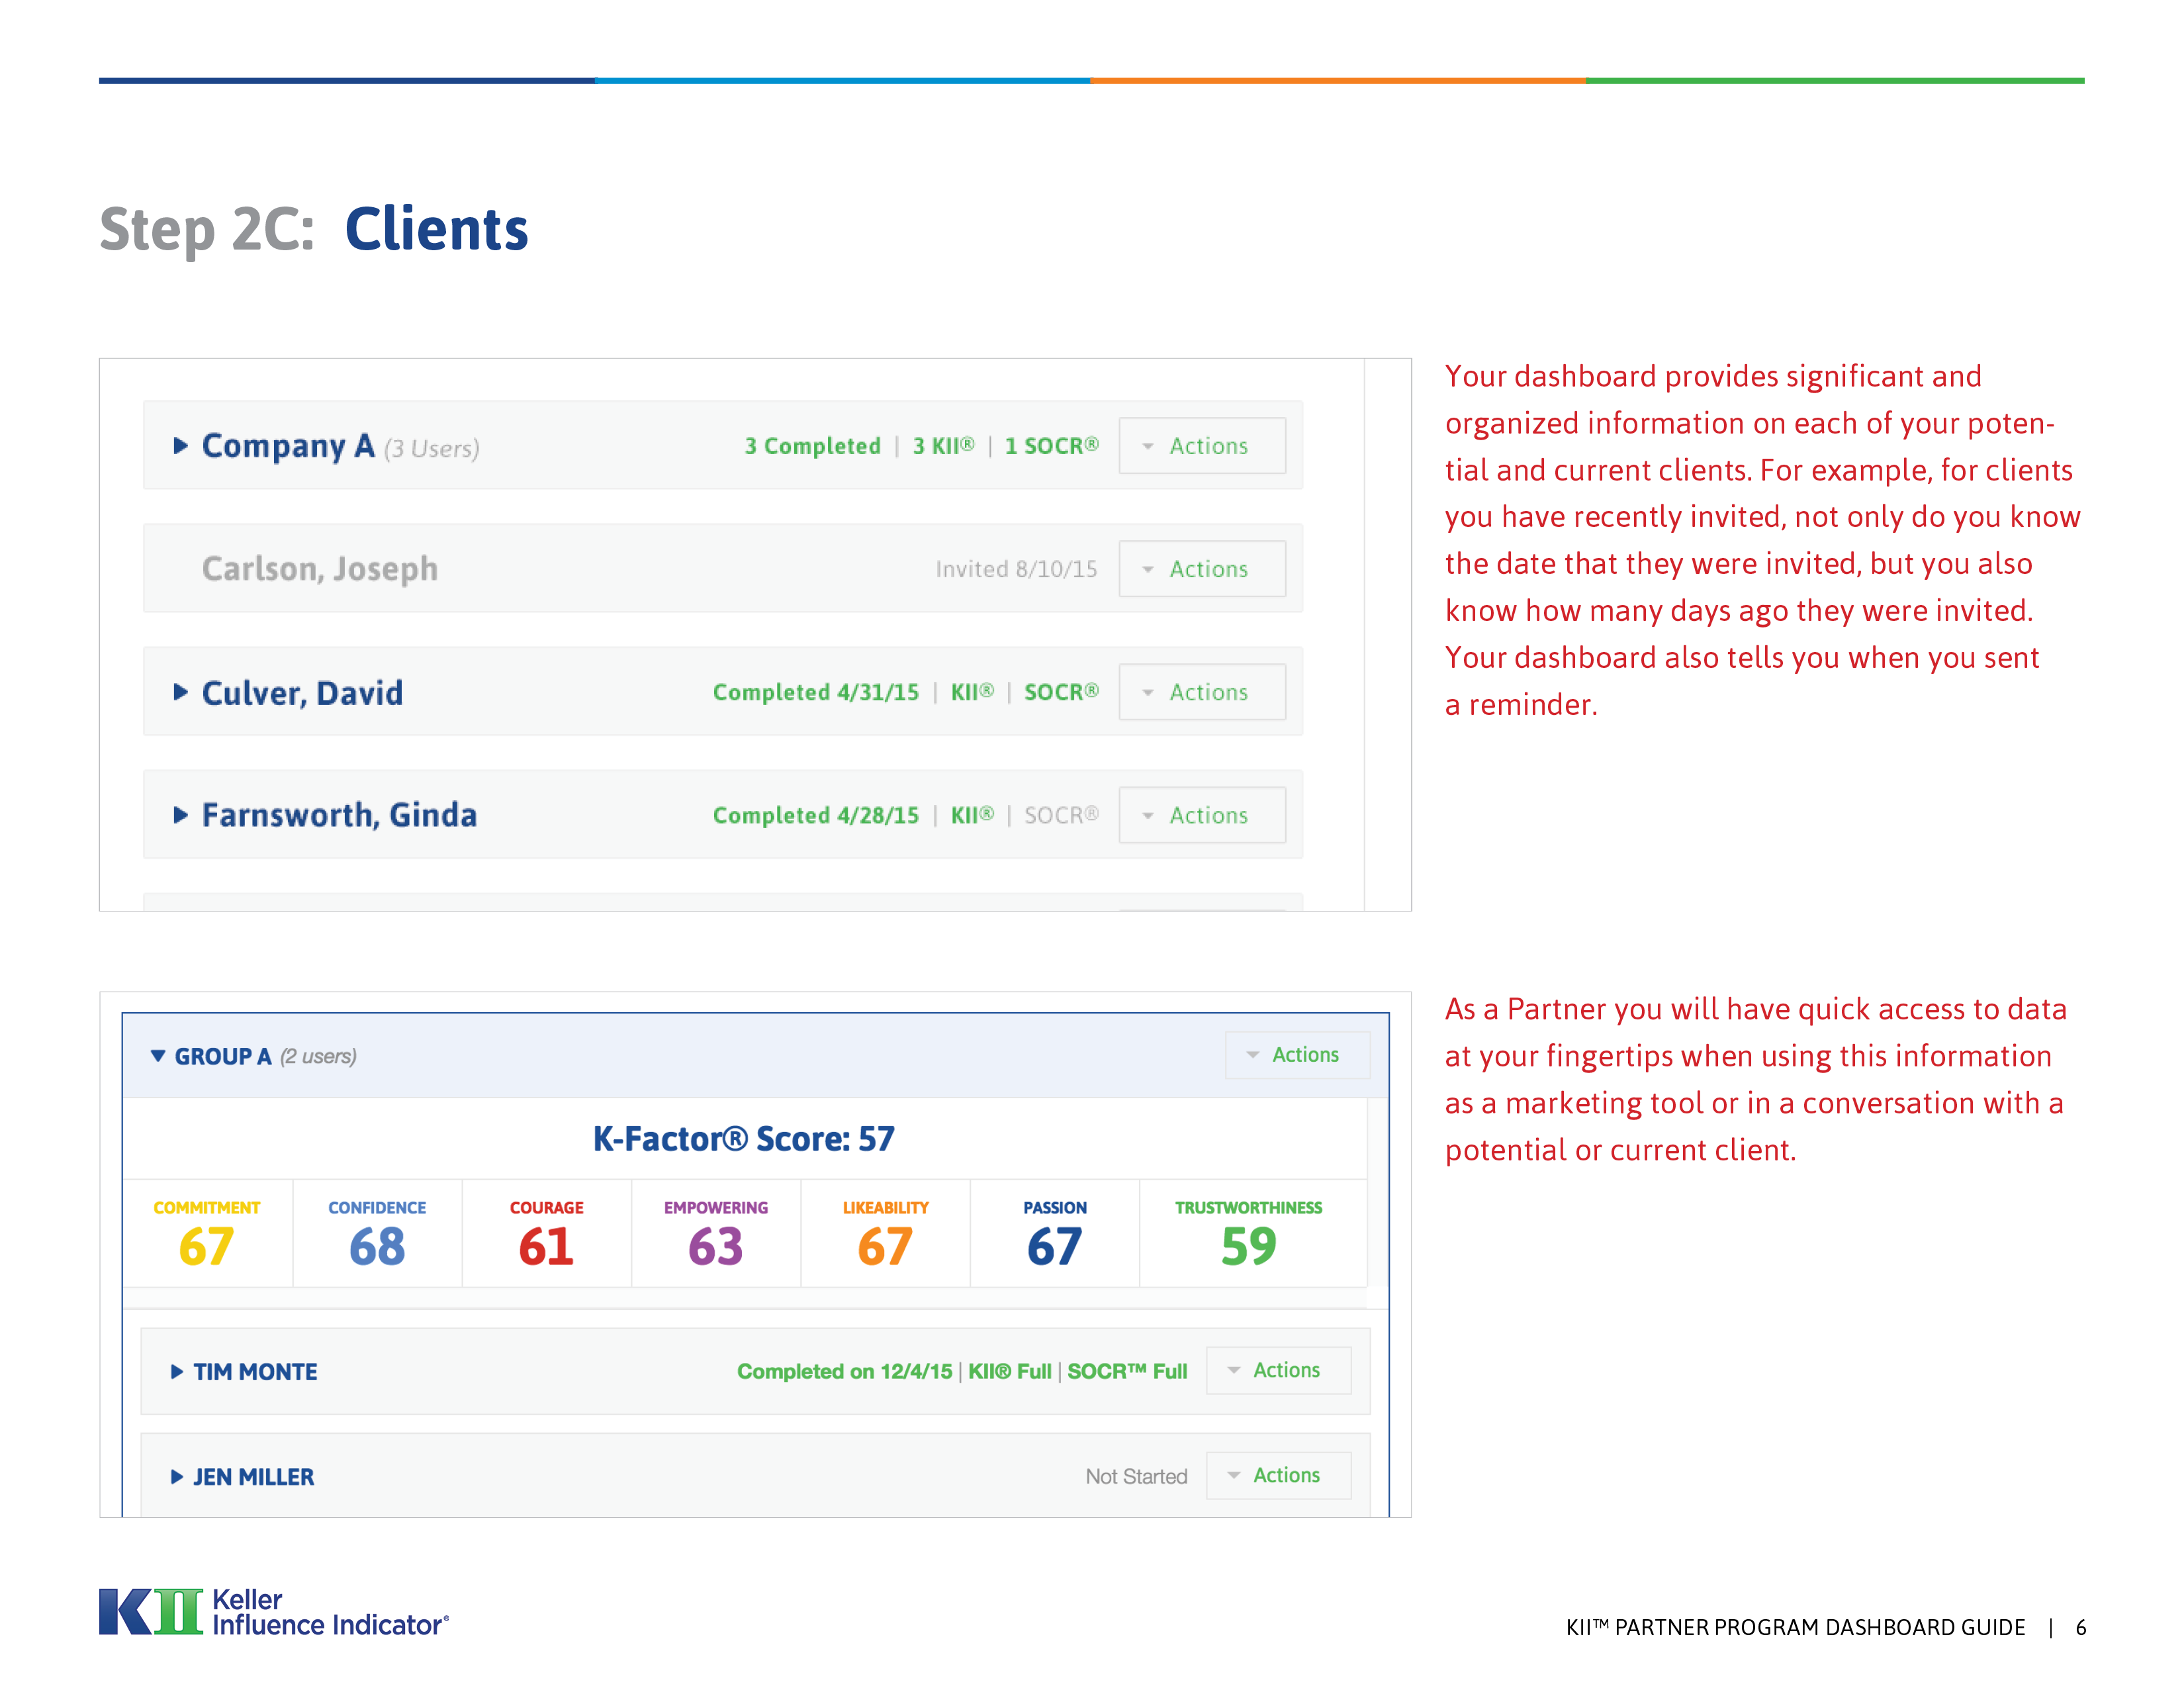Screen dimensions: 2184x1688
Task: Click '(3 Users)' beside Company A
Action: point(432,448)
